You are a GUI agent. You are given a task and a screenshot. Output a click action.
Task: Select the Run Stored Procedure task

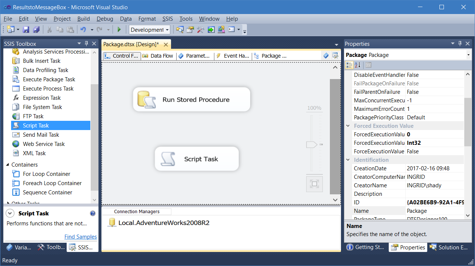[x=191, y=100]
